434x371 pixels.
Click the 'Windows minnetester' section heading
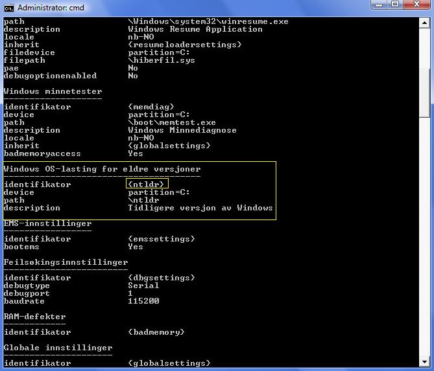point(53,91)
